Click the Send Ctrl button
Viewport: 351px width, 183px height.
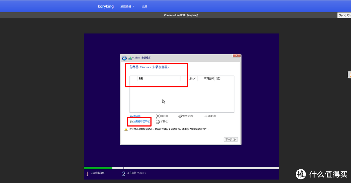pos(344,15)
